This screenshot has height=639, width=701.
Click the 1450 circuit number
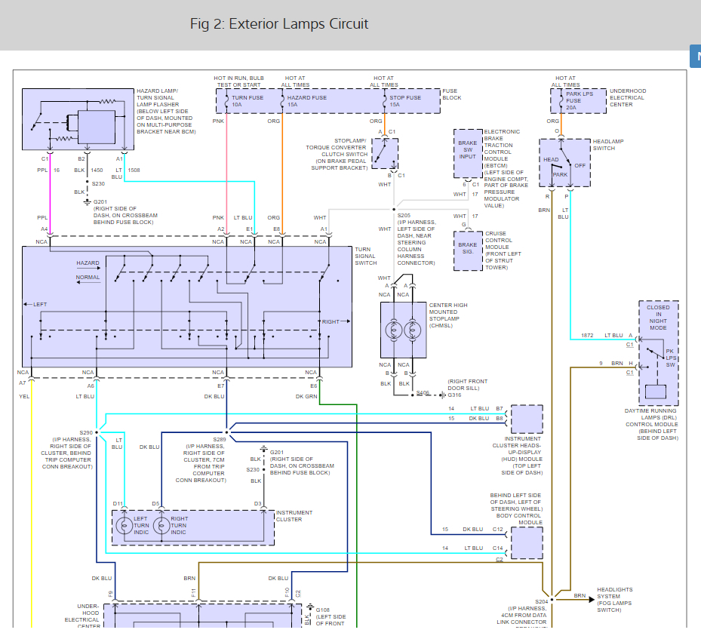(97, 171)
